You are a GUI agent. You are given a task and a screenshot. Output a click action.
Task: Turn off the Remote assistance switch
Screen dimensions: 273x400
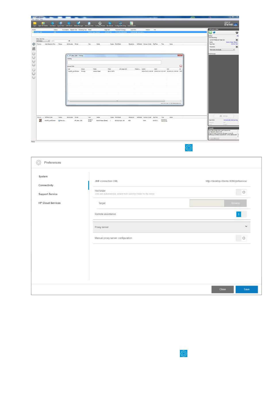click(x=241, y=214)
